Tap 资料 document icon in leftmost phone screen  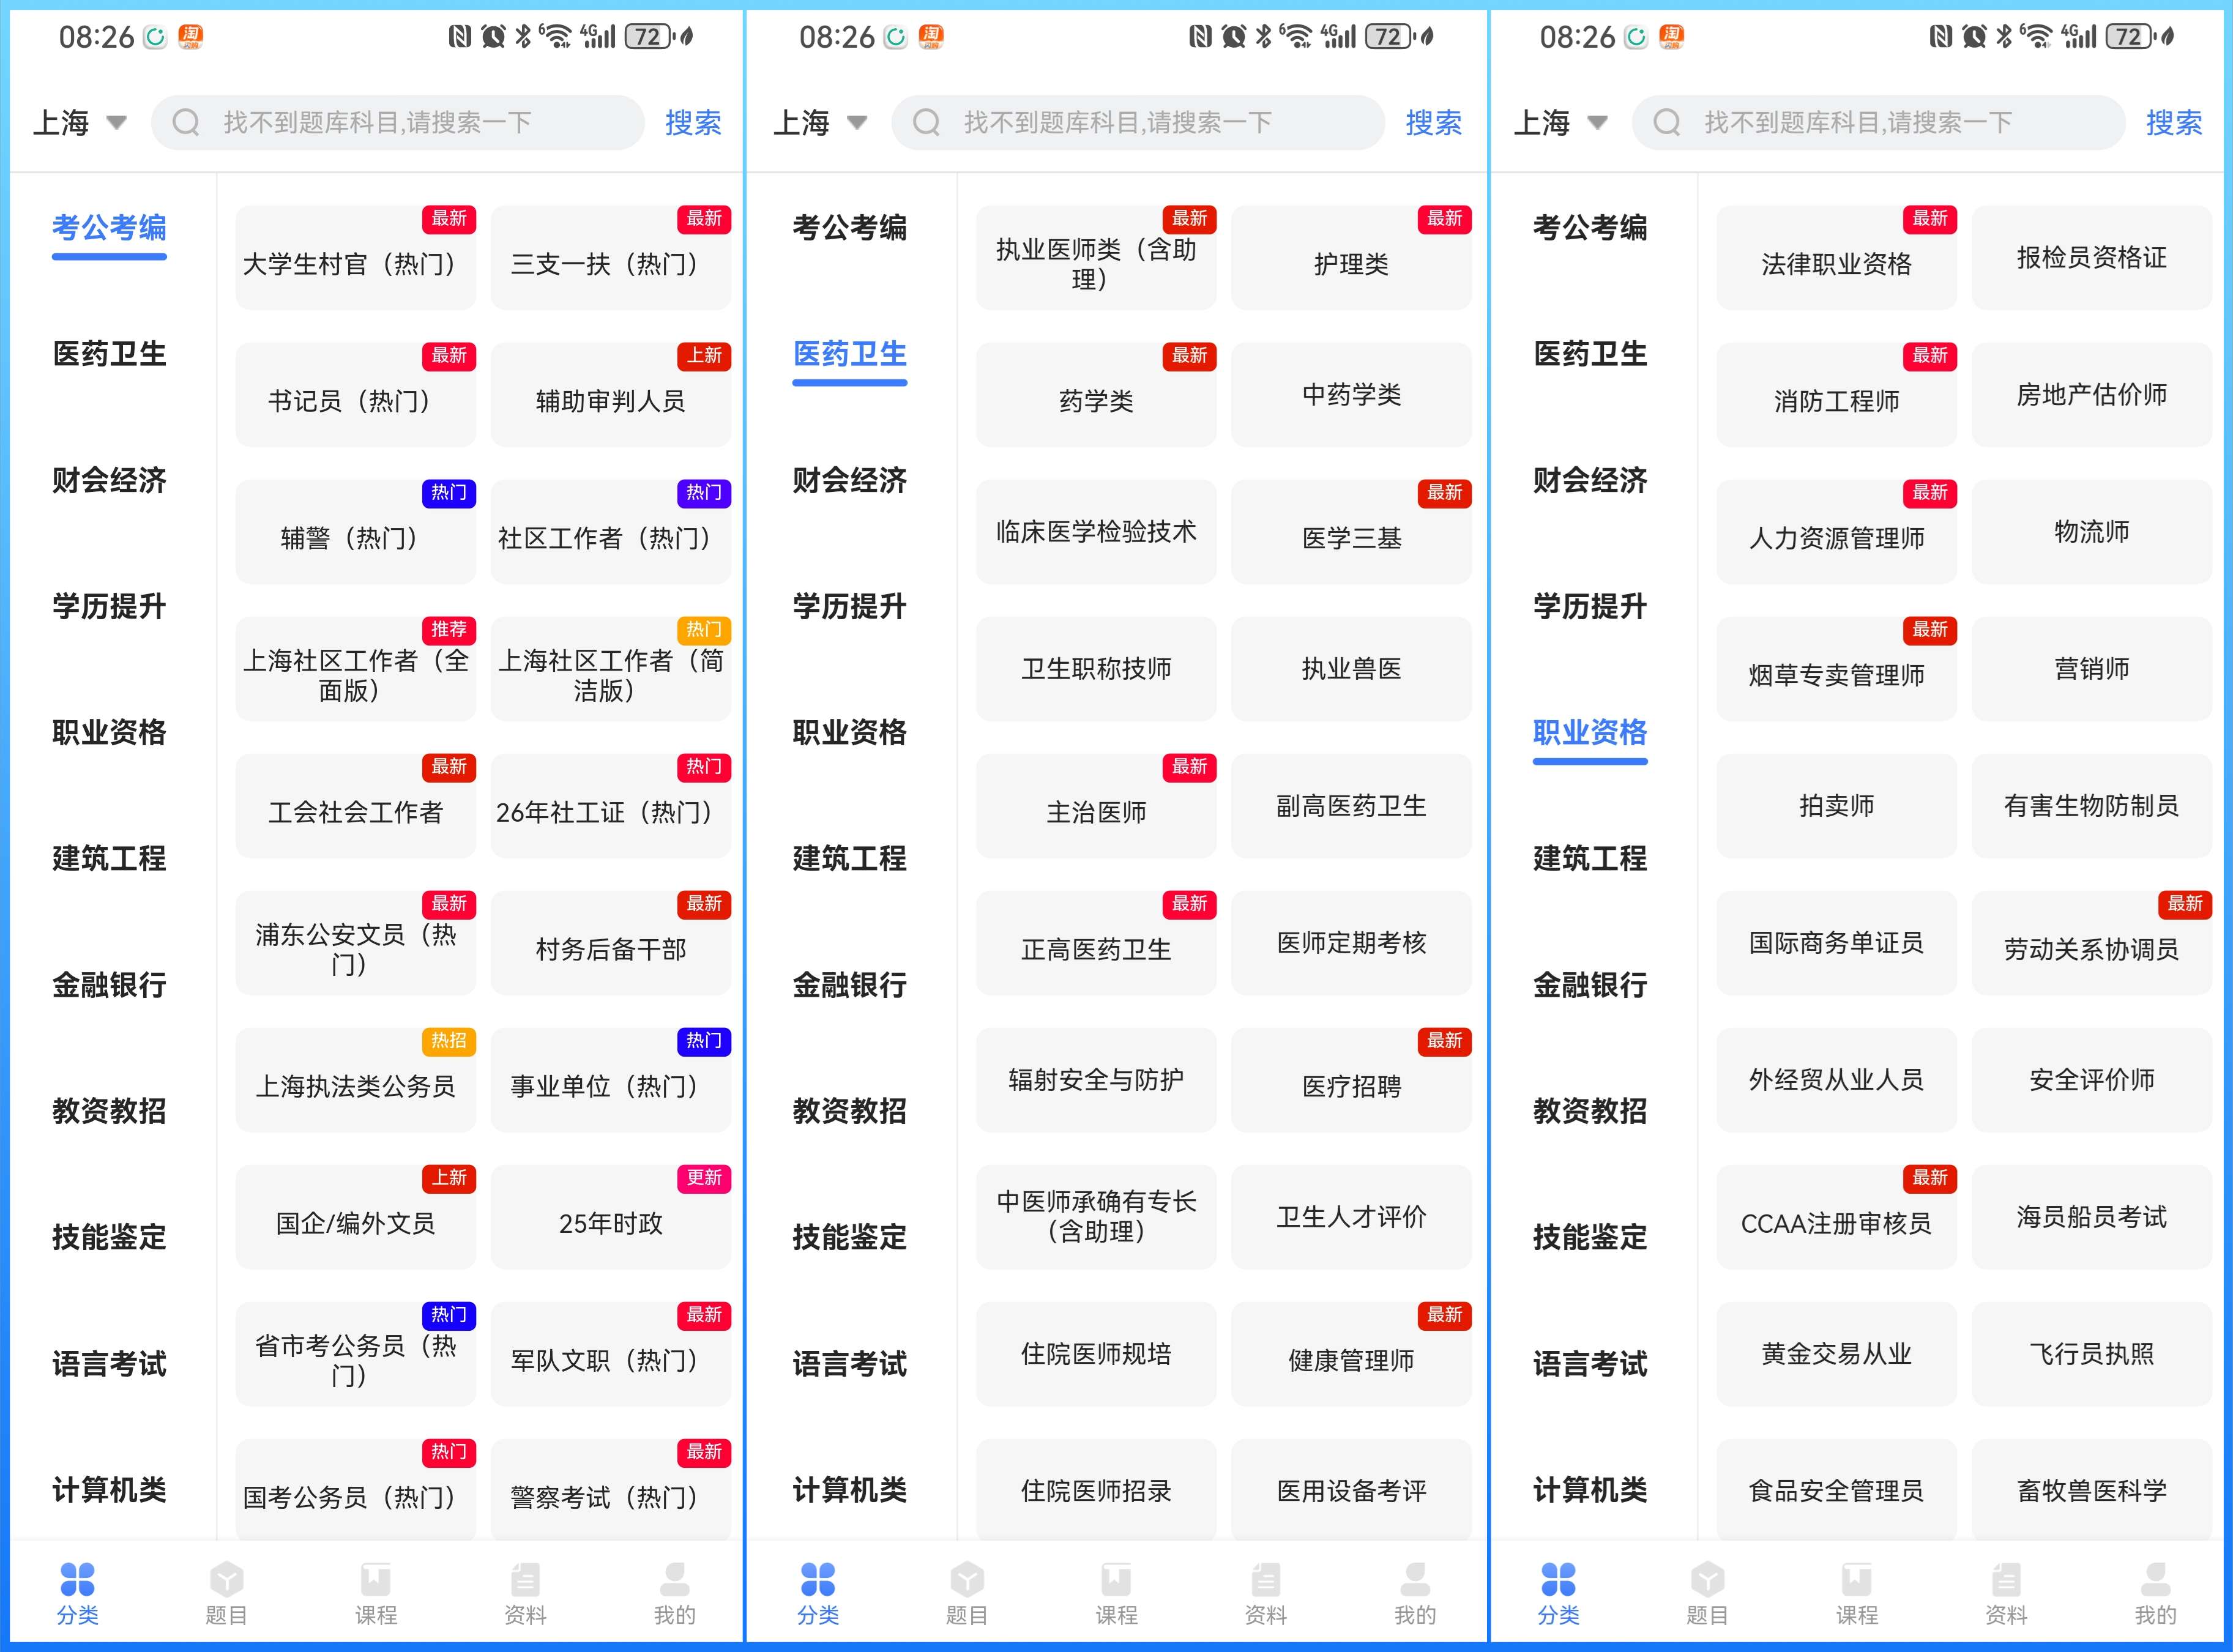click(x=525, y=1580)
